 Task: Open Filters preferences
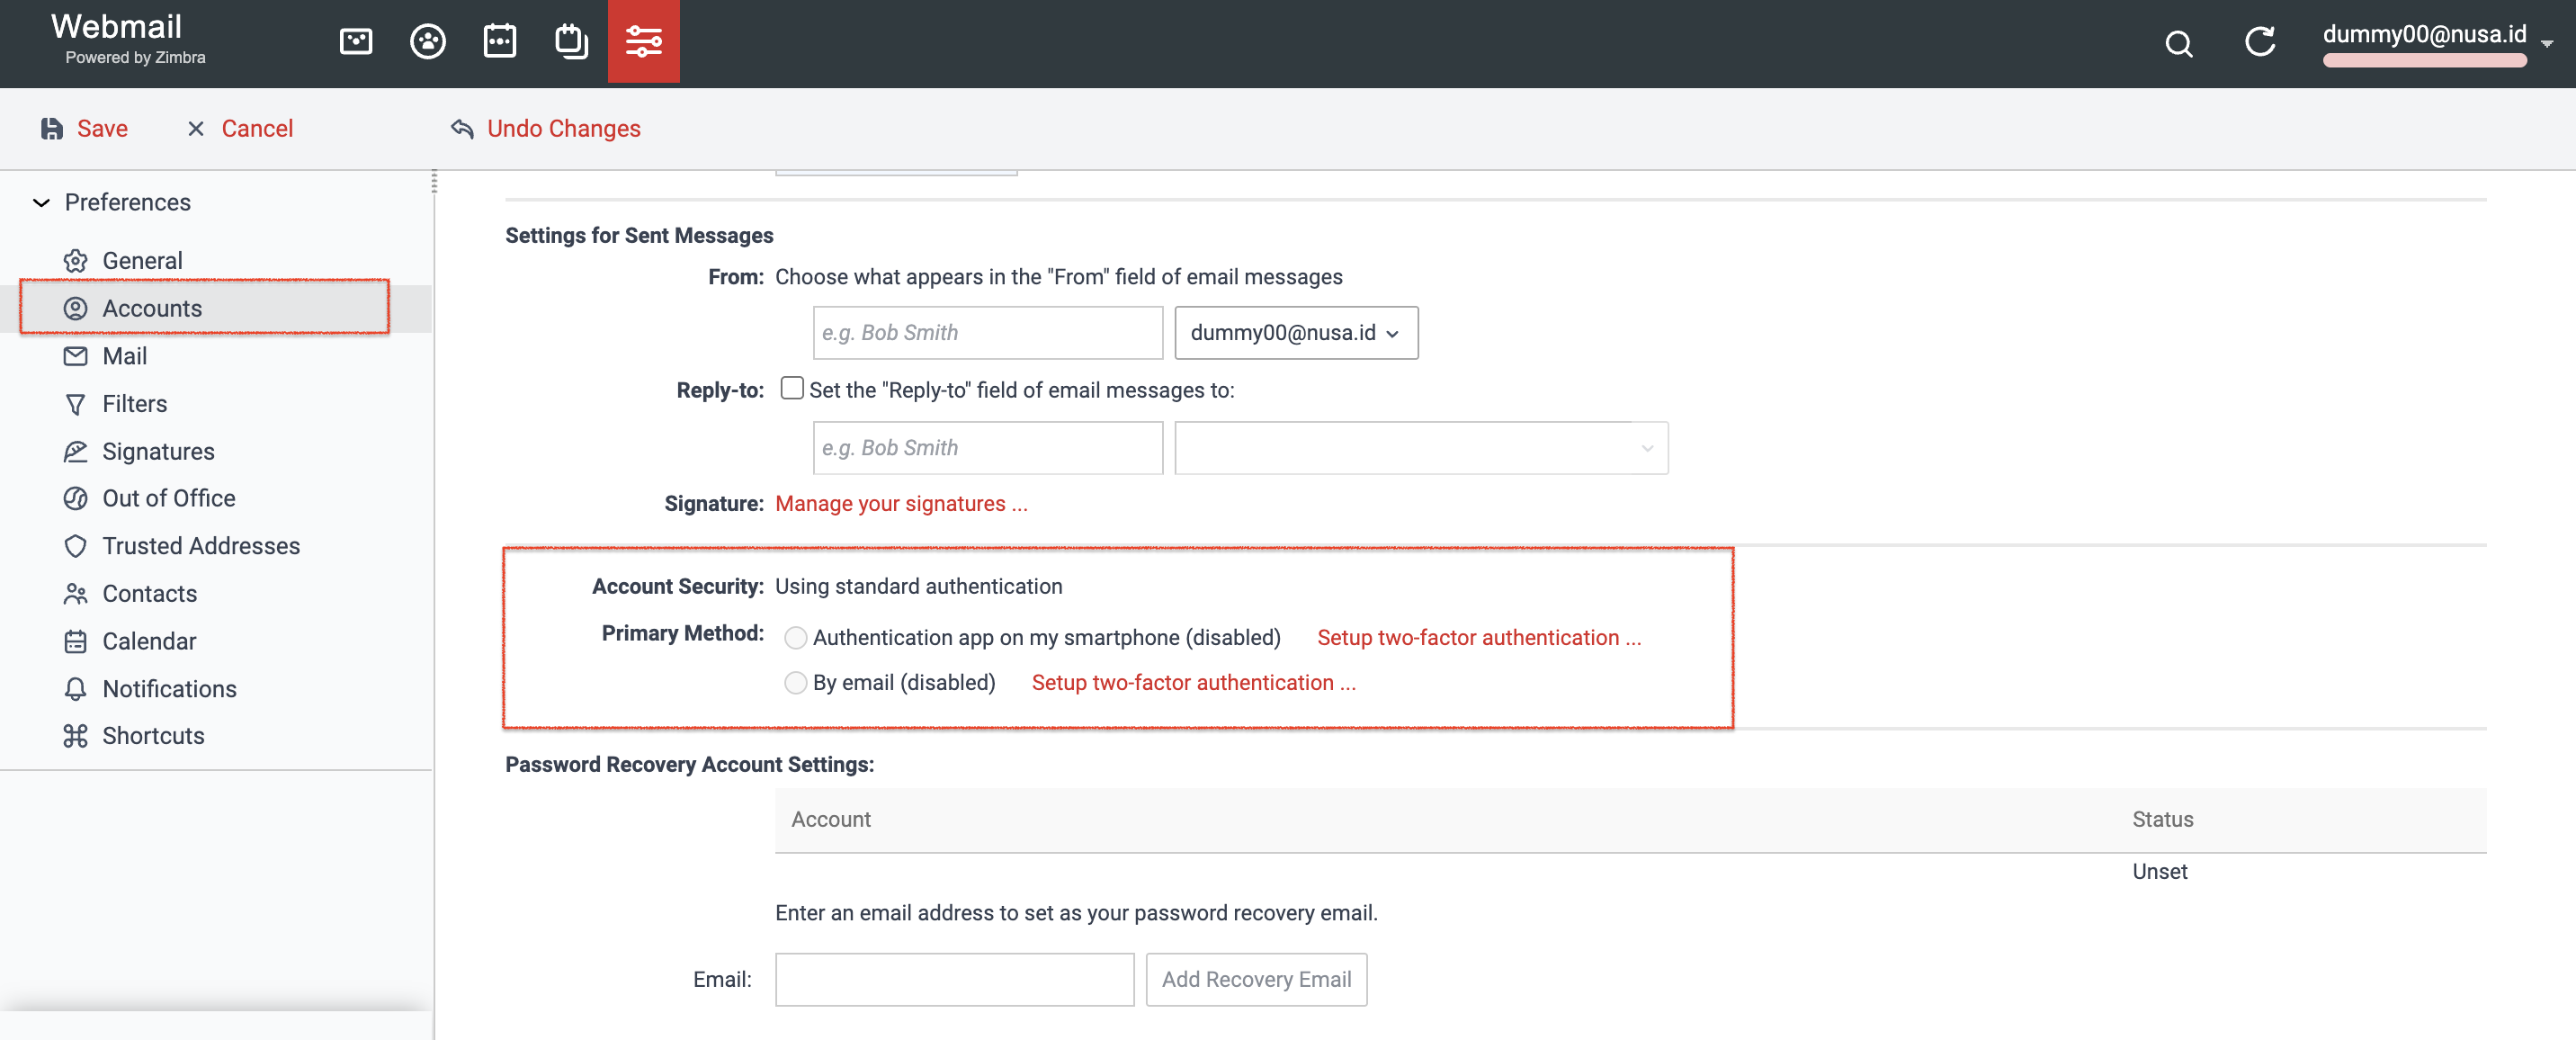[x=134, y=404]
